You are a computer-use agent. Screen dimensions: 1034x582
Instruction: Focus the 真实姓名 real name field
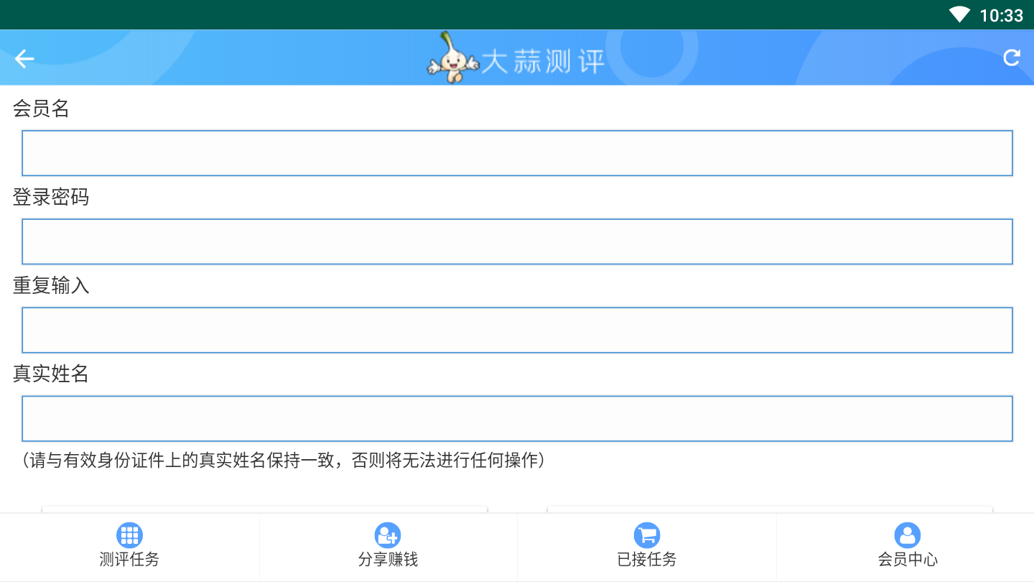[517, 417]
